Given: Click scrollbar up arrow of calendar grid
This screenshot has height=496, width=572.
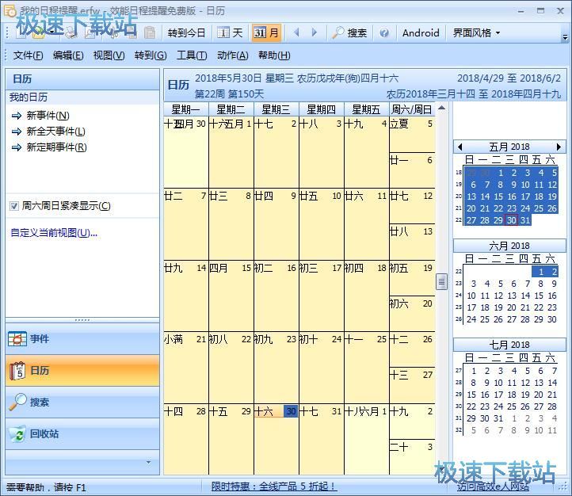Looking at the screenshot, I should pos(441,108).
